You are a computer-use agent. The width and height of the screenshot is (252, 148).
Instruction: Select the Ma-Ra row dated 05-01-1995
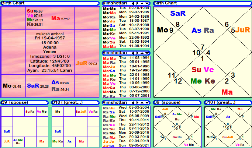126,62
